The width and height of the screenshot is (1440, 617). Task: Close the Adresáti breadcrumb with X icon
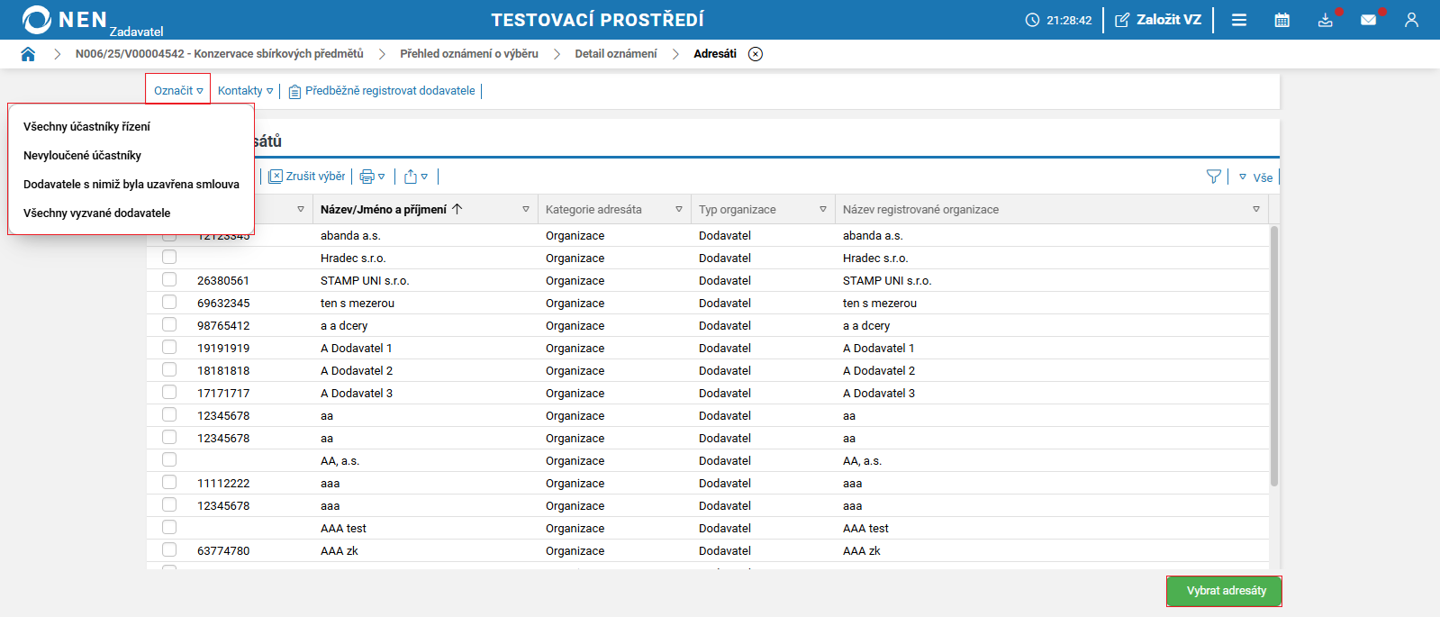(756, 54)
